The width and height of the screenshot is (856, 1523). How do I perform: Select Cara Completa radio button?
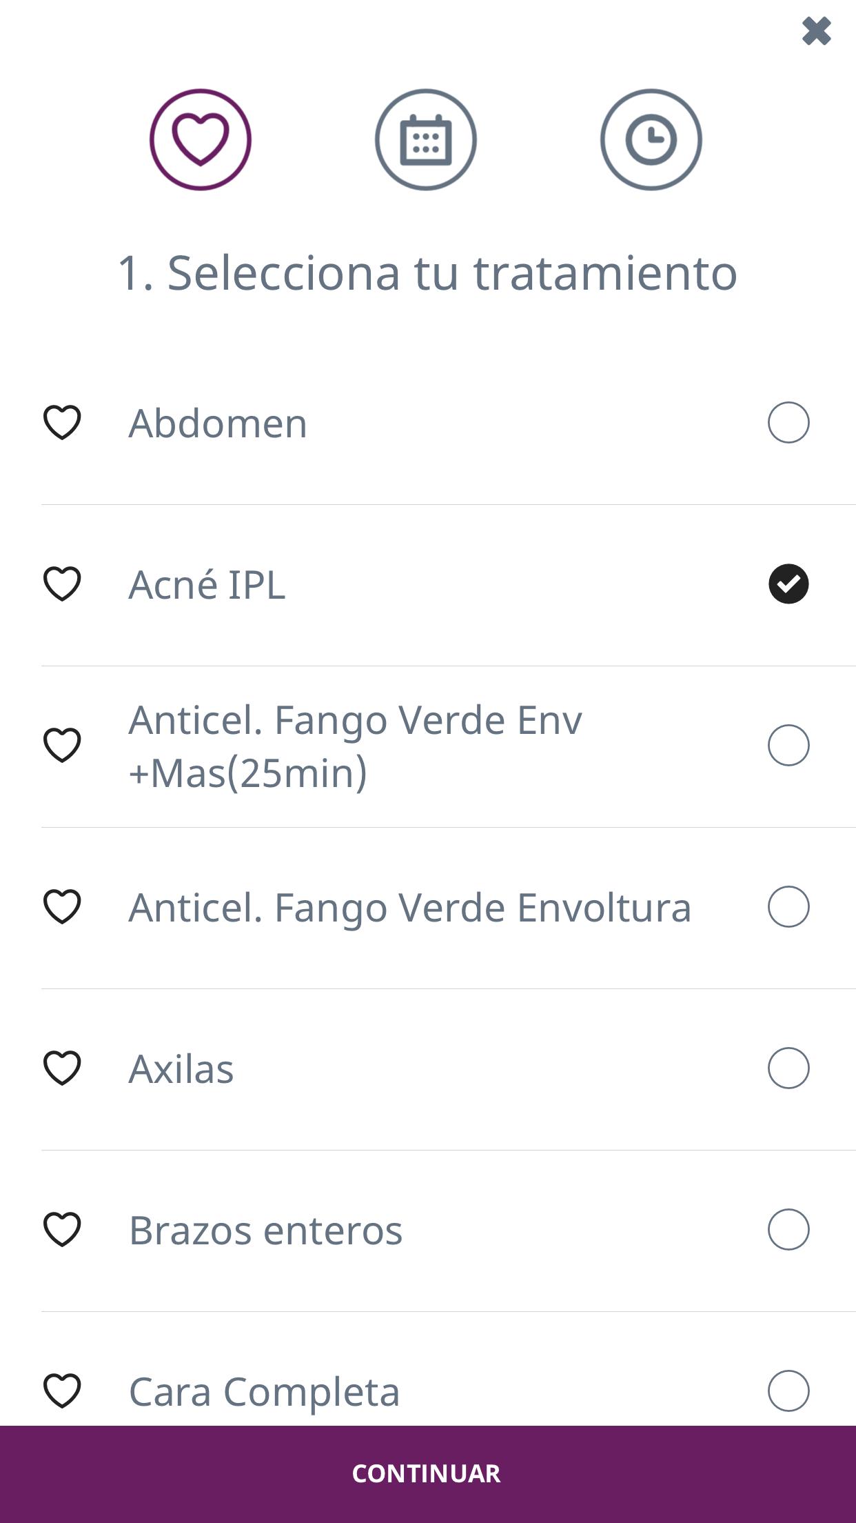(788, 1391)
